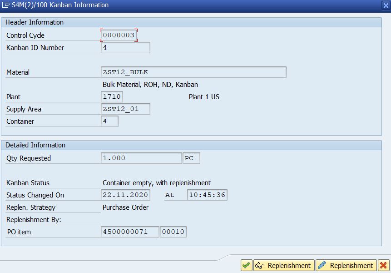The height and width of the screenshot is (273, 391).
Task: Click the PC unit of measure field
Action: [x=191, y=158]
